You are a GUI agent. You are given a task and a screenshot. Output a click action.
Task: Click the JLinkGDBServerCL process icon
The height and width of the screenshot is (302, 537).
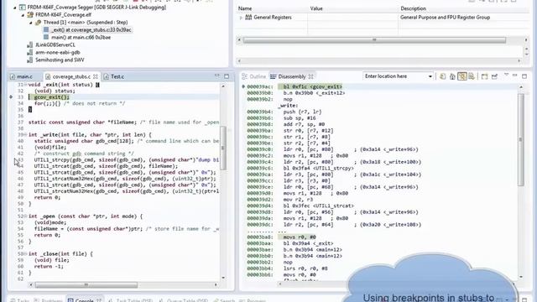point(30,44)
